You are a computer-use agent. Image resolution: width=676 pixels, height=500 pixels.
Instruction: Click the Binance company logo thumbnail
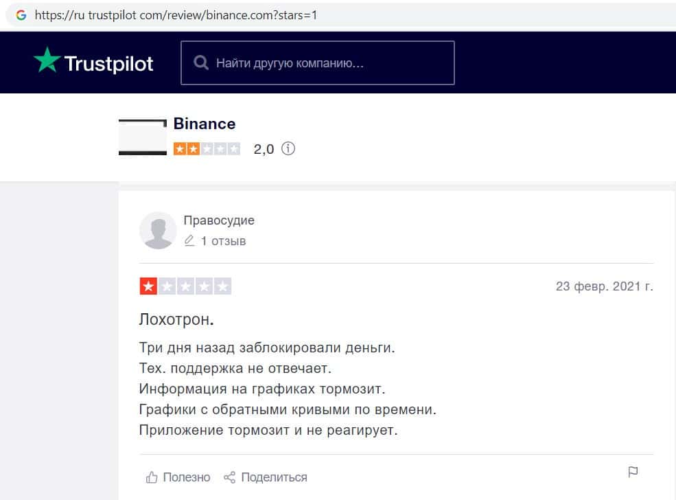click(143, 137)
